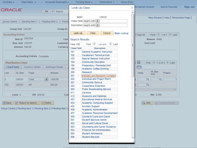Select Museums and Galleries class
The image size is (197, 148).
[94, 96]
